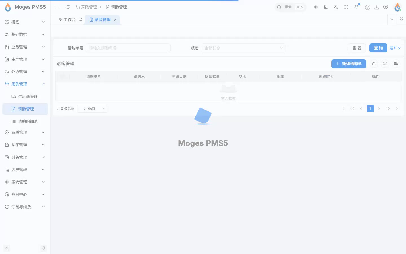The height and width of the screenshot is (254, 406).
Task: Switch to dark mode moon icon
Action: pyautogui.click(x=326, y=7)
